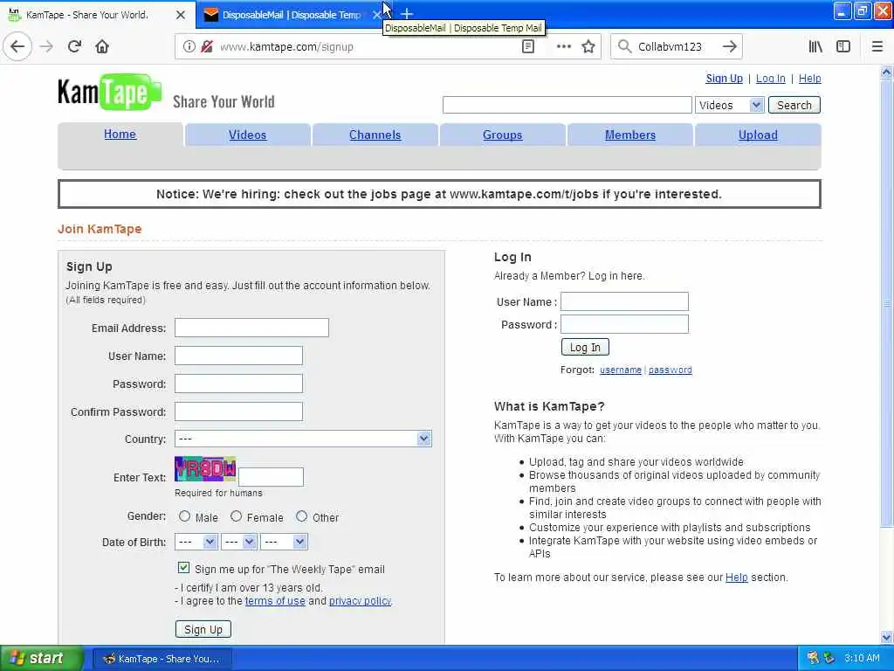Open the Videos navigation tab
The image size is (894, 671).
coord(247,135)
